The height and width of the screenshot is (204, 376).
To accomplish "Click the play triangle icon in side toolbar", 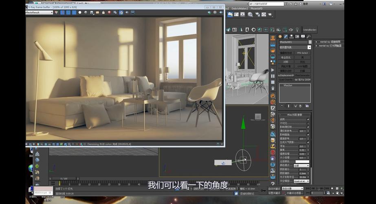I will 273,70.
